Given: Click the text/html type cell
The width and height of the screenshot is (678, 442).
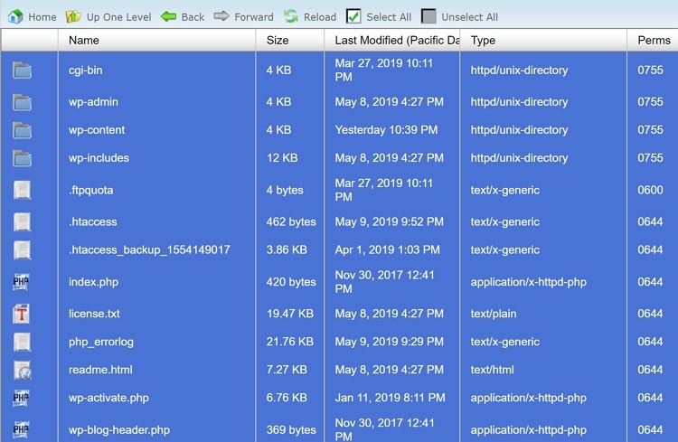Looking at the screenshot, I should 493,370.
